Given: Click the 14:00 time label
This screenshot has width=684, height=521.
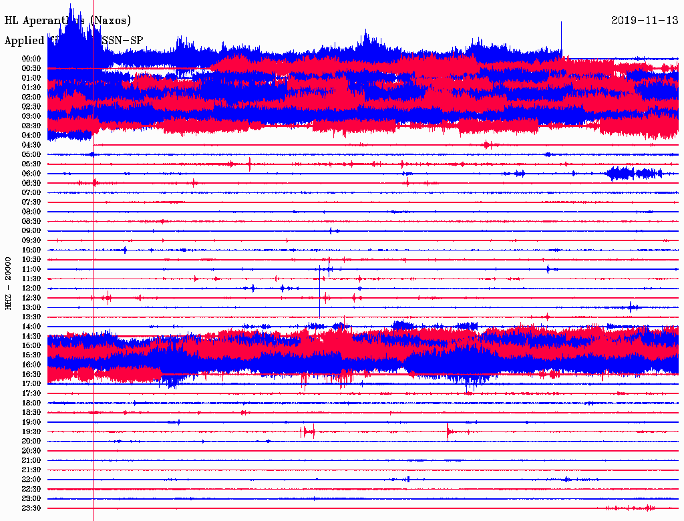Looking at the screenshot, I should point(31,327).
